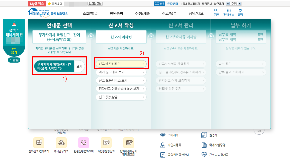This screenshot has height=163, width=290.
Task: Click 국세사실증명 document icon
Action: tap(204, 145)
